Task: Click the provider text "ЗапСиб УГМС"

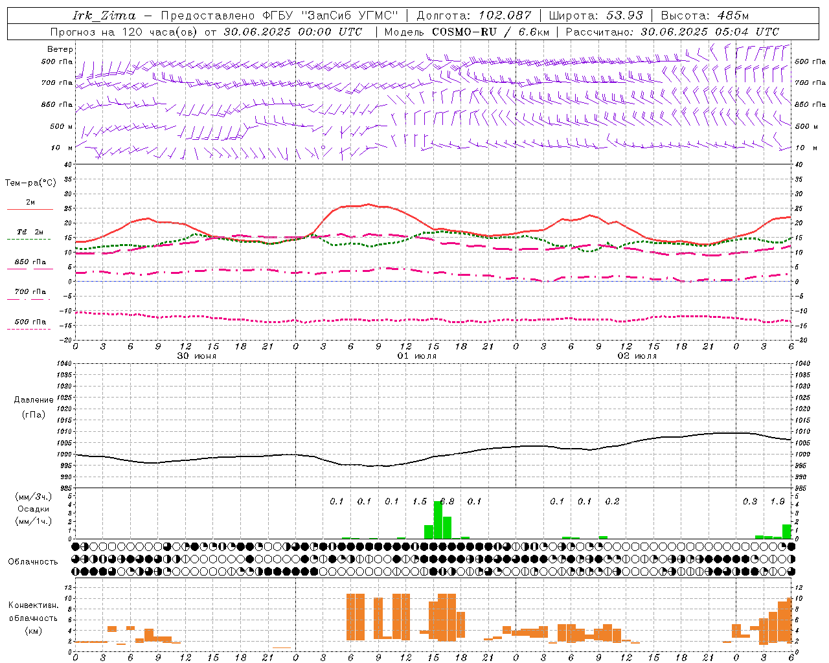Action: (350, 16)
